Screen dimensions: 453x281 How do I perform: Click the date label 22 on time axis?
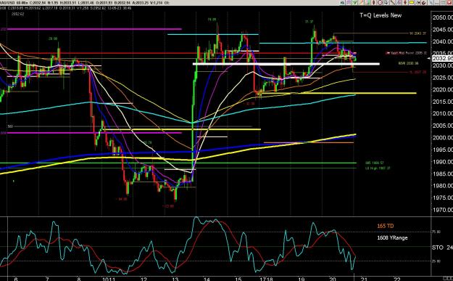397,279
